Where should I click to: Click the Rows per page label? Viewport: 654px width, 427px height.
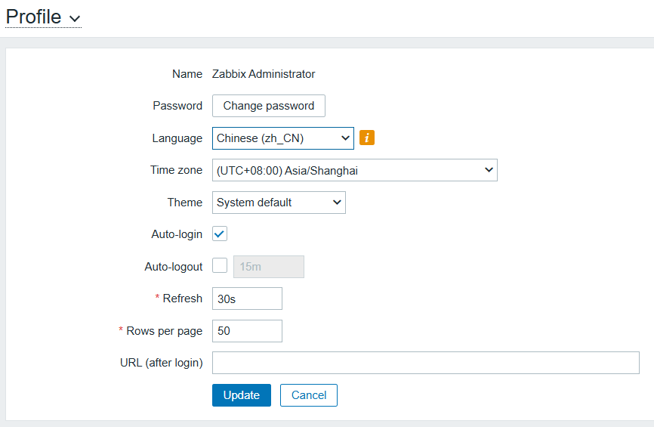tap(165, 331)
